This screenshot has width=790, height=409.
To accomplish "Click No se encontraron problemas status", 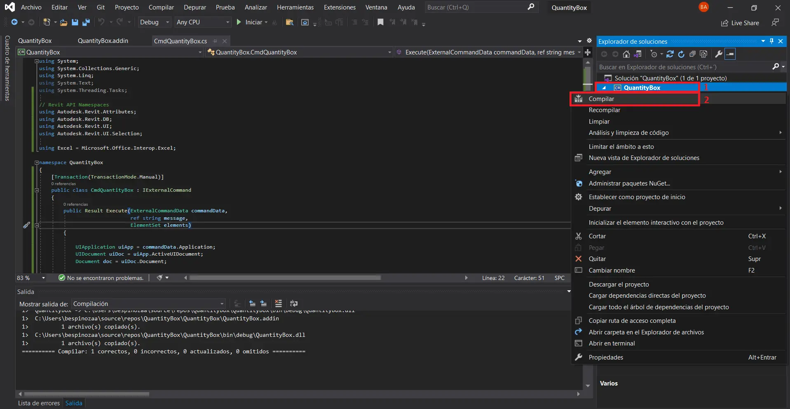I will click(101, 278).
